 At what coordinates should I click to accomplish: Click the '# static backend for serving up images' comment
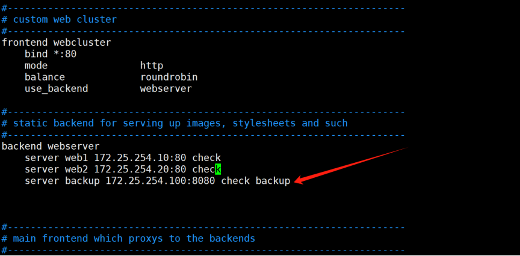click(175, 123)
